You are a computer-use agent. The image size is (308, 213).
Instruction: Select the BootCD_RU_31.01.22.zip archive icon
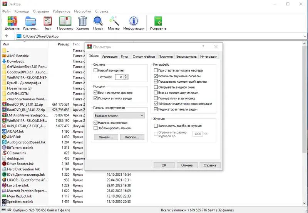click(x=4, y=104)
